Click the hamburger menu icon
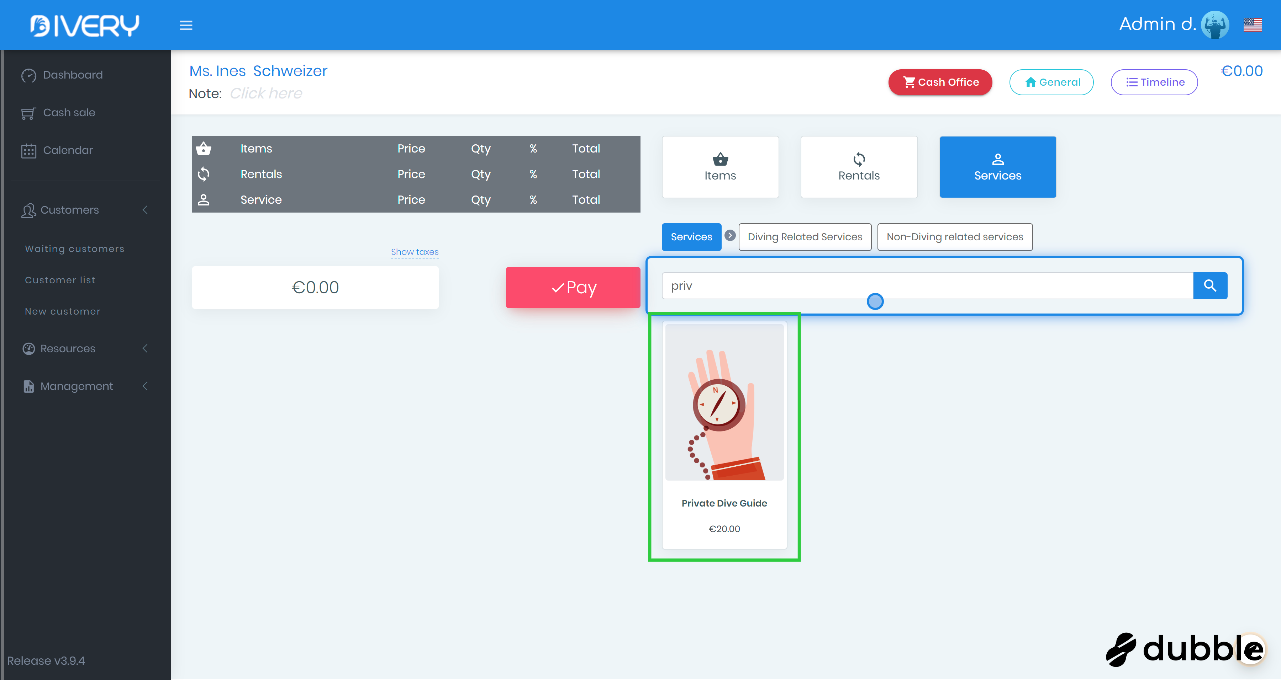Image resolution: width=1281 pixels, height=680 pixels. (x=186, y=25)
